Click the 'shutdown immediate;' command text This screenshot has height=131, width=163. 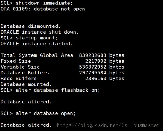pyautogui.click(x=44, y=3)
